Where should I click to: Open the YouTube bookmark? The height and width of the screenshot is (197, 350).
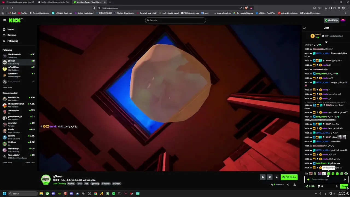pyautogui.click(x=22, y=13)
